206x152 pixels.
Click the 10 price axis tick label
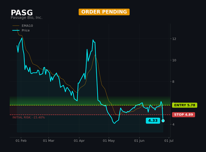pyautogui.click(x=174, y=60)
